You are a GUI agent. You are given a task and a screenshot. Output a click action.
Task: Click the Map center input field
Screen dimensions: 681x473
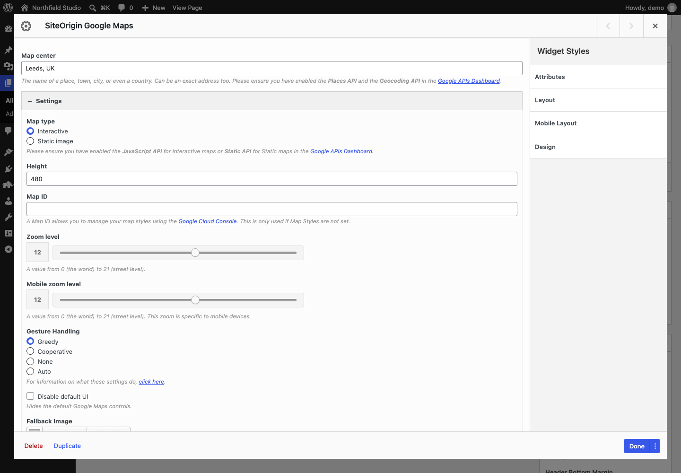point(272,68)
